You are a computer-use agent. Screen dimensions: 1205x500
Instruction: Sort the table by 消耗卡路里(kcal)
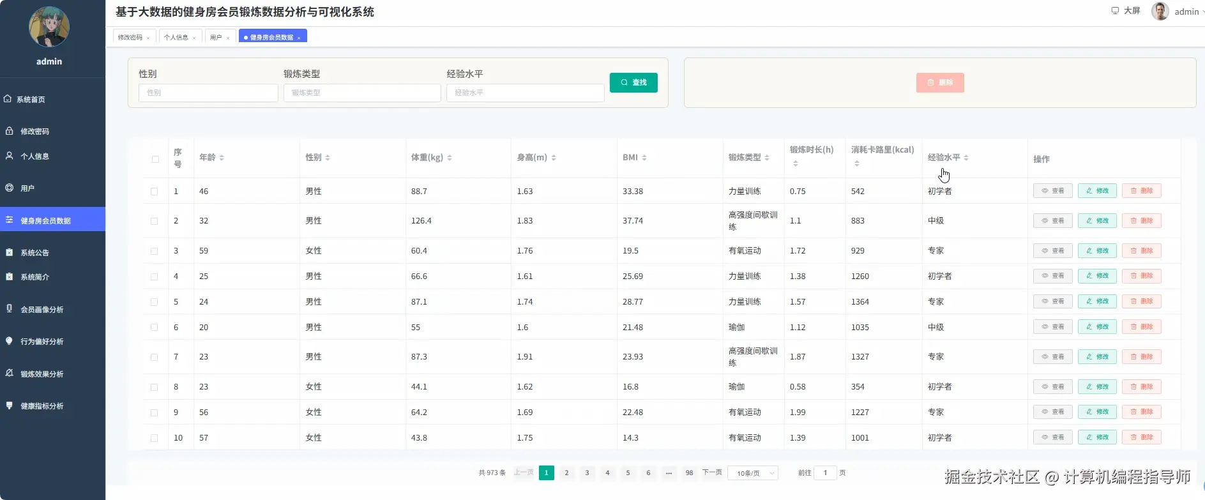857,164
